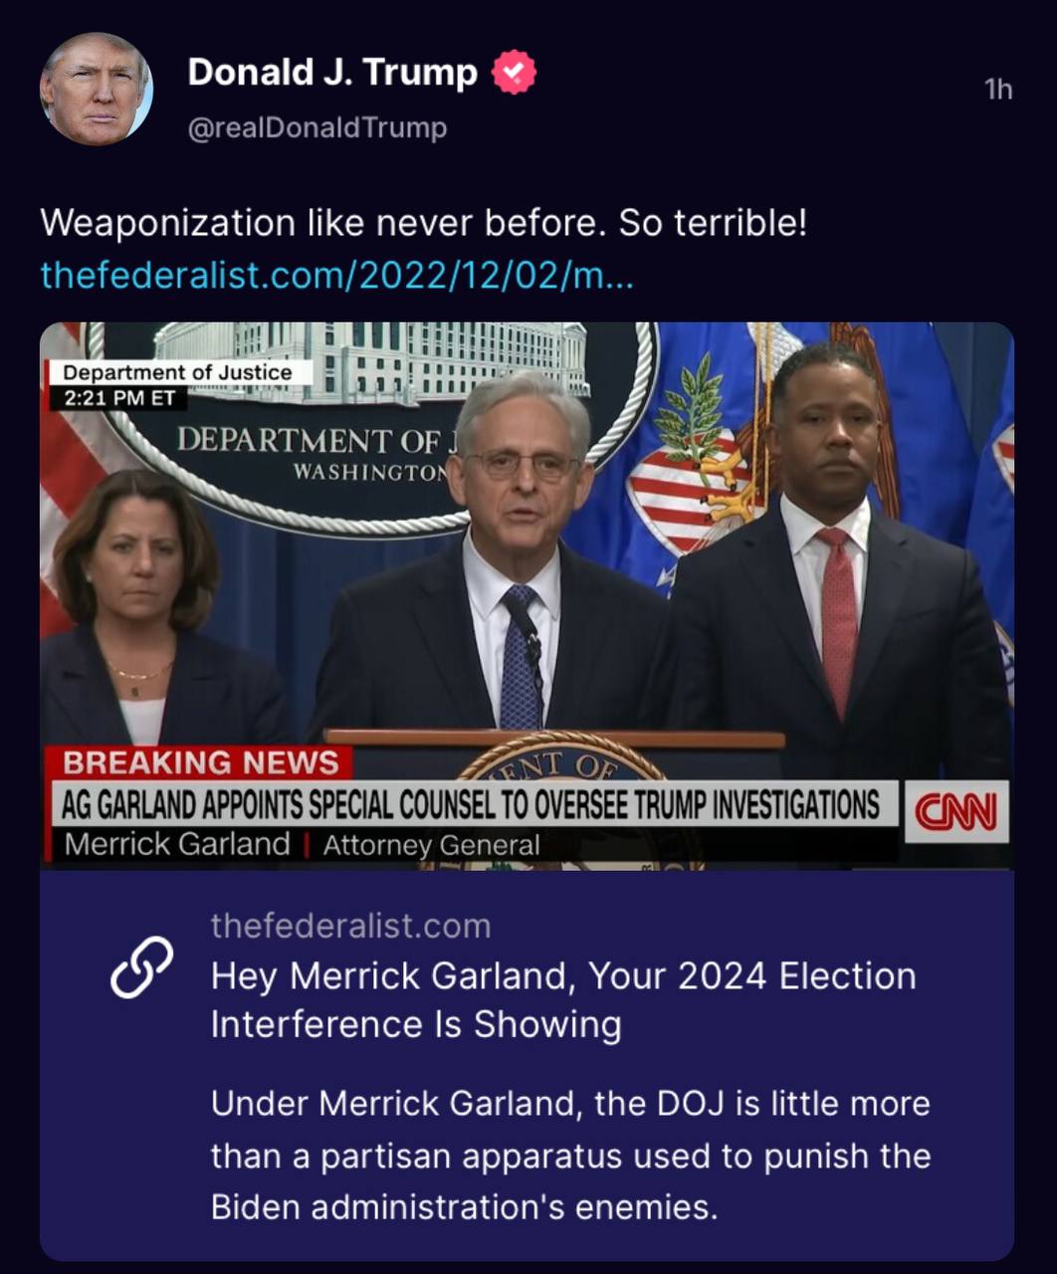Open the @realDonaldTrump handle

(317, 127)
